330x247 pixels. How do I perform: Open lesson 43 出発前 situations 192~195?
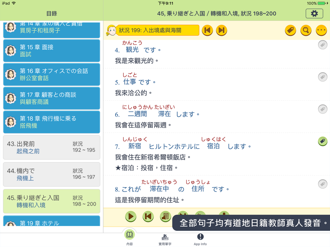tap(51, 148)
